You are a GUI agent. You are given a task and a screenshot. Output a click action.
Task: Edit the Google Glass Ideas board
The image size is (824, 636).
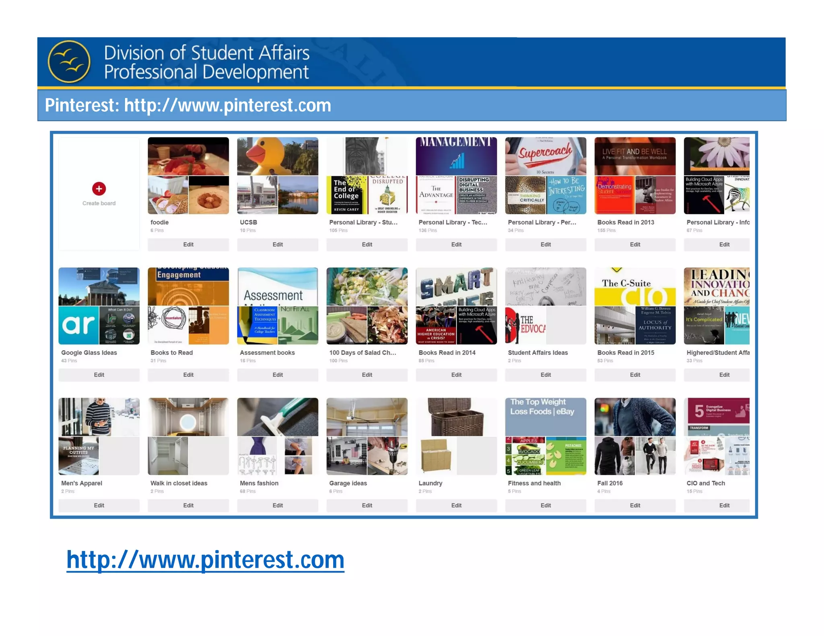pyautogui.click(x=99, y=375)
